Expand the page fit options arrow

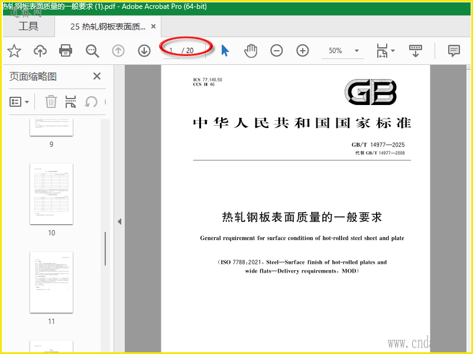point(393,51)
